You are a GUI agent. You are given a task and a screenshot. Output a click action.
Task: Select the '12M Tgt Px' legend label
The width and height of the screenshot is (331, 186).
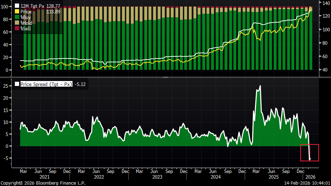(32, 6)
